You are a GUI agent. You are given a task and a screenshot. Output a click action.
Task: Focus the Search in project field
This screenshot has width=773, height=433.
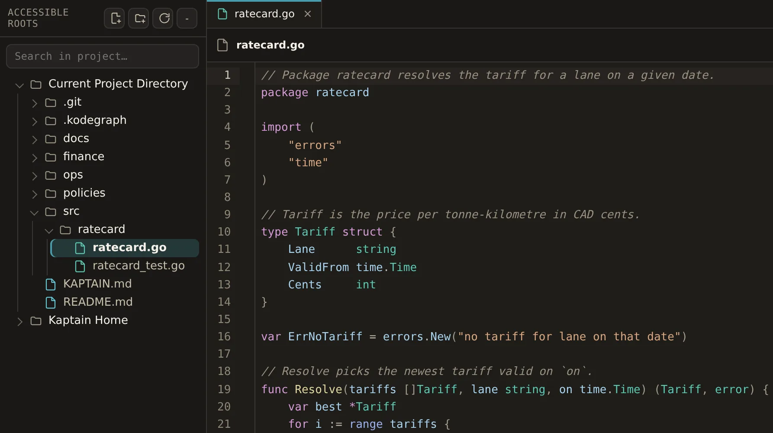point(103,56)
